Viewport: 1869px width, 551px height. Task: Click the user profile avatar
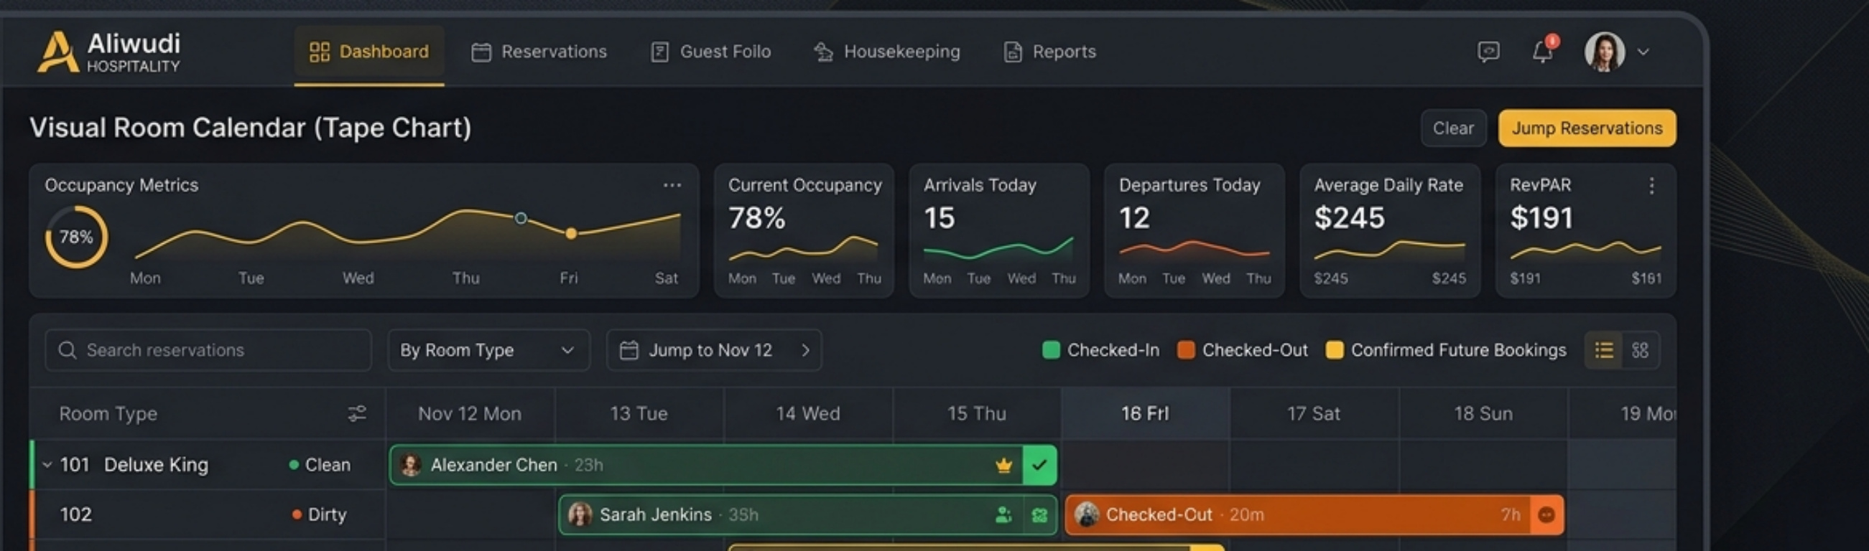[x=1604, y=52]
